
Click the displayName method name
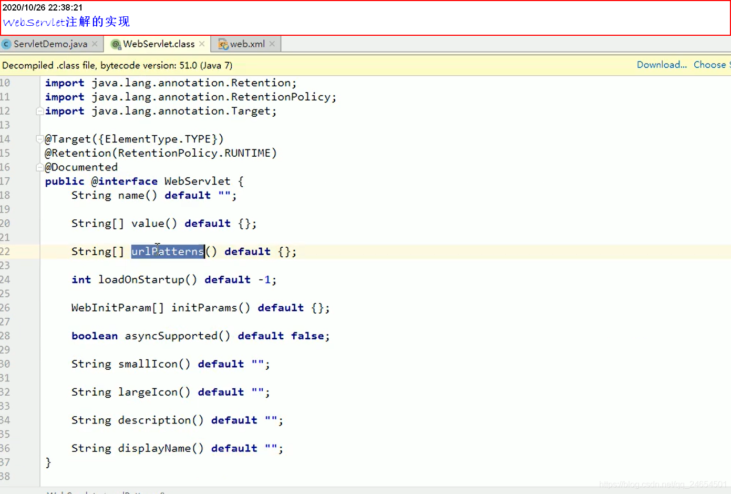[x=155, y=448]
